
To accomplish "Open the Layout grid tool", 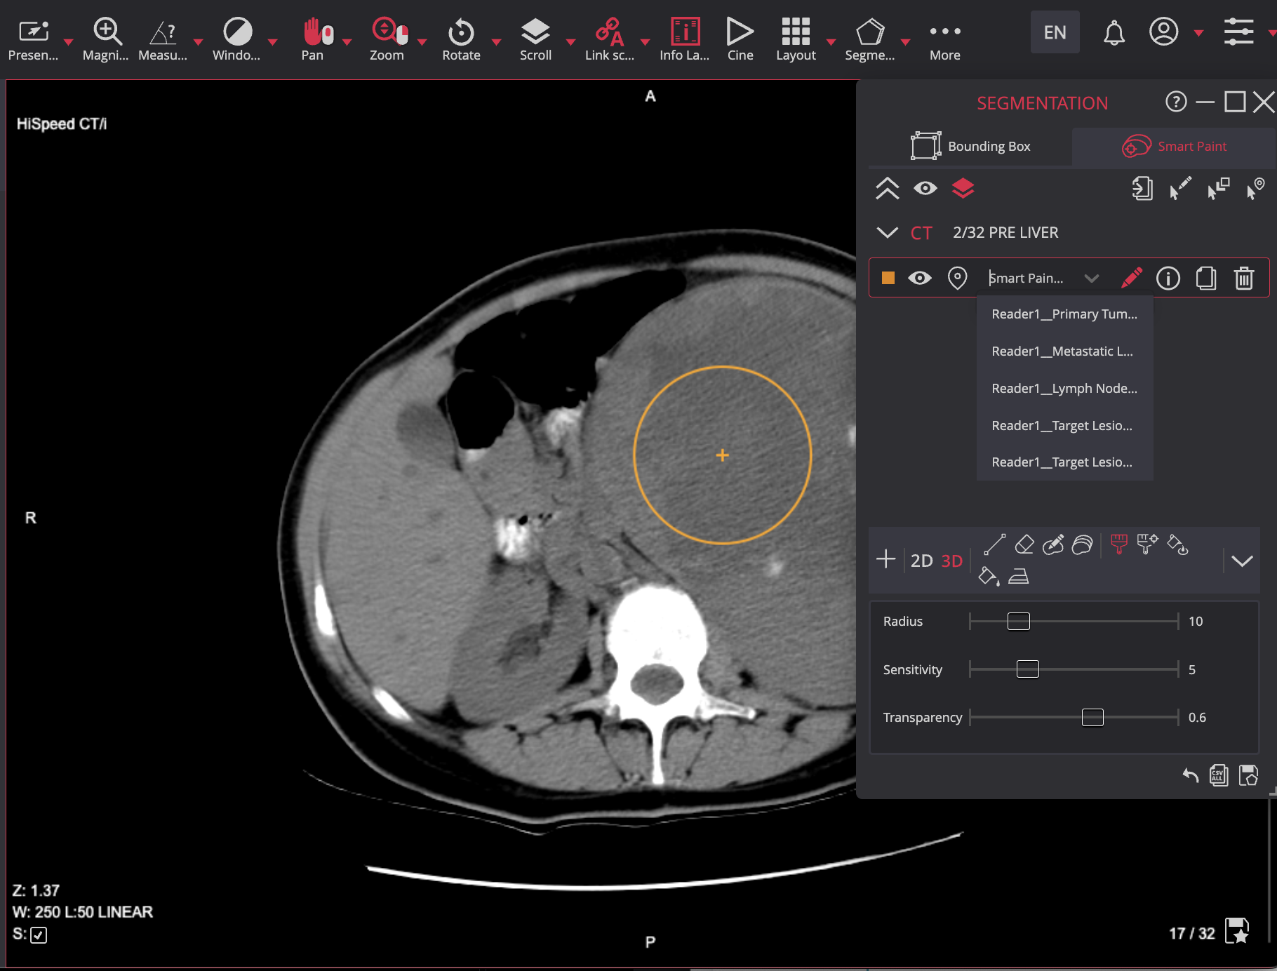I will coord(796,32).
